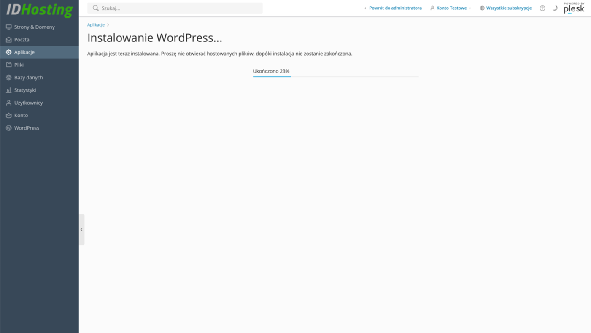The image size is (591, 333).
Task: Select the active Aplikacje sidebar item
Action: [x=39, y=52]
